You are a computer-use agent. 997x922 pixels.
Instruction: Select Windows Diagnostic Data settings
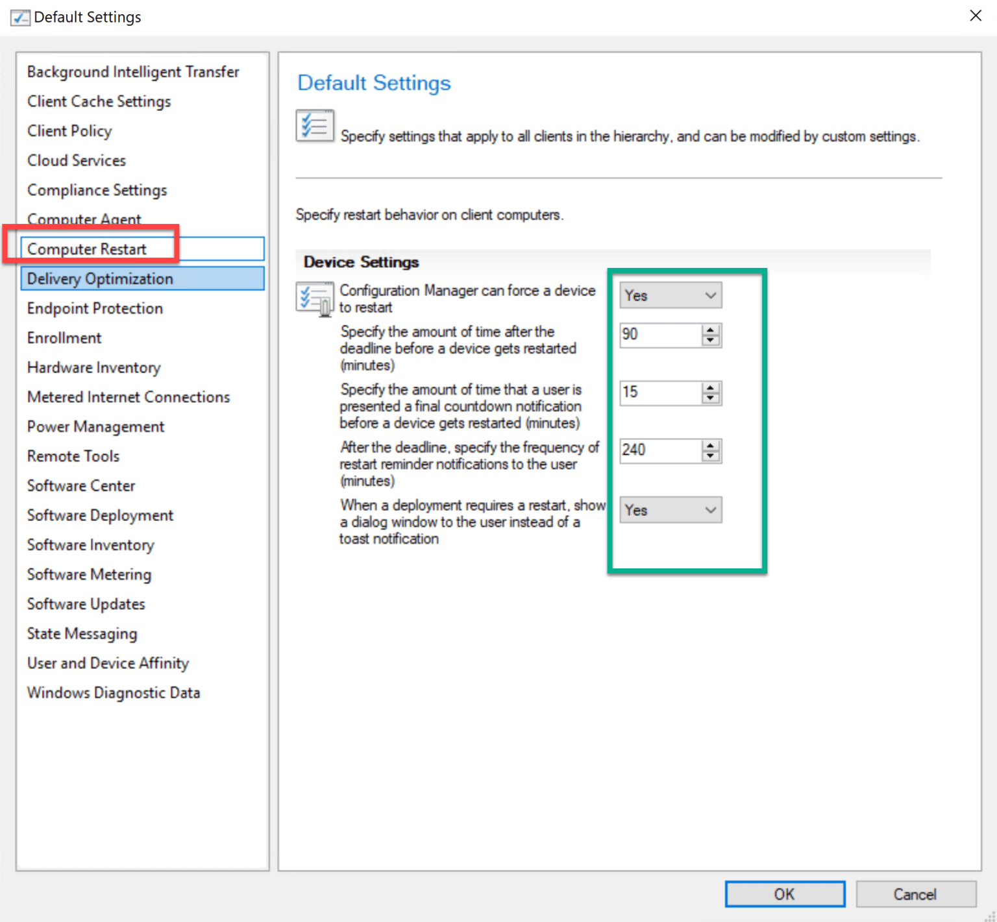tap(114, 692)
